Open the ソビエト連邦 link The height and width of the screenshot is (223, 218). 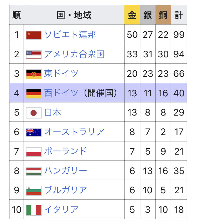(70, 35)
